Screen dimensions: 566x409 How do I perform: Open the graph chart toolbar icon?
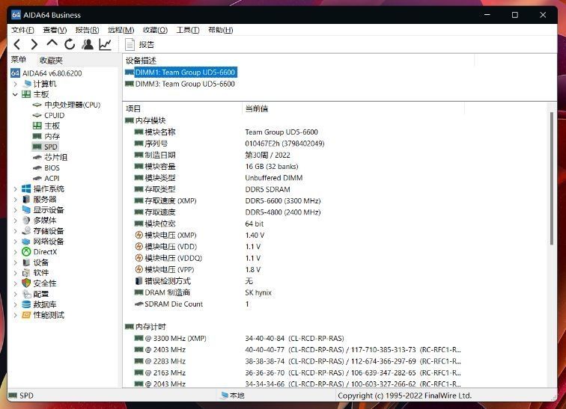point(106,45)
